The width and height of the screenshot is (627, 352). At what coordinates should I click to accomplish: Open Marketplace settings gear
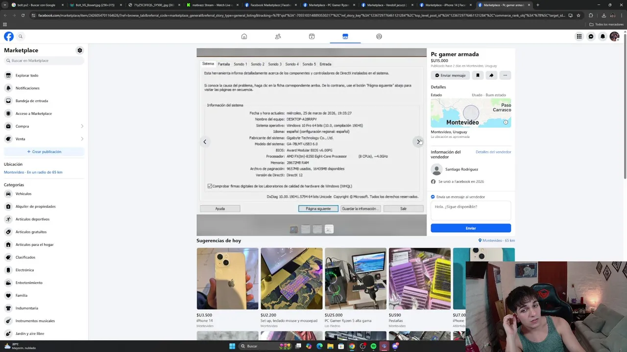coord(80,50)
